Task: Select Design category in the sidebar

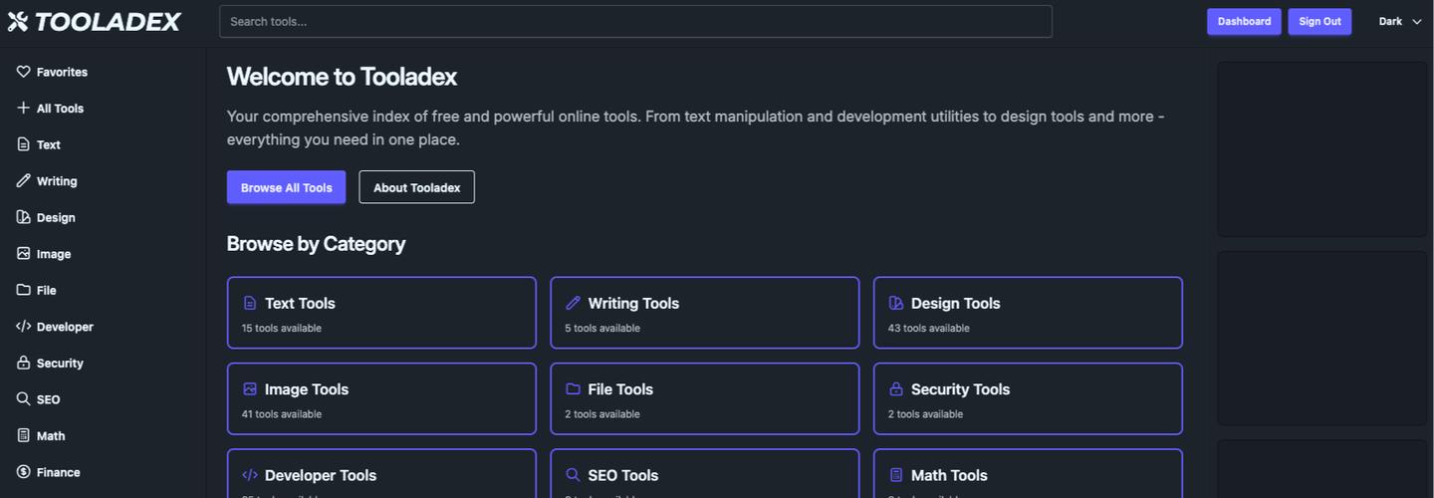Action: pos(104,217)
